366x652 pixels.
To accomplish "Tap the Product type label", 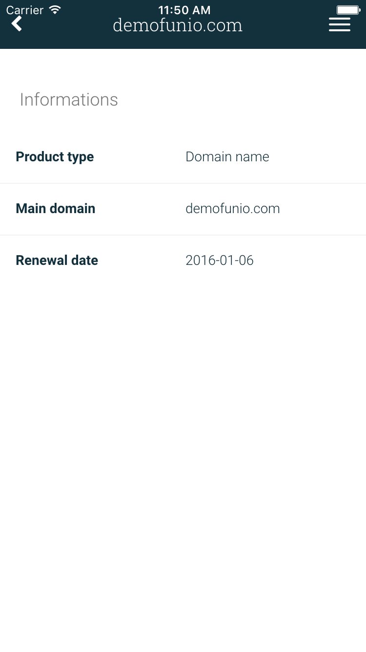I will coord(55,157).
